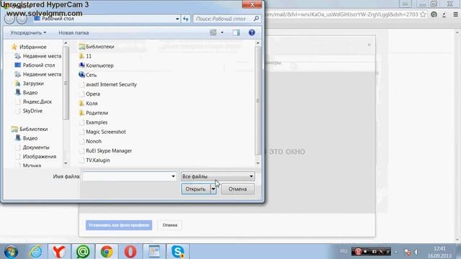Create folder with Новая папка
The height and width of the screenshot is (259, 461).
point(73,32)
